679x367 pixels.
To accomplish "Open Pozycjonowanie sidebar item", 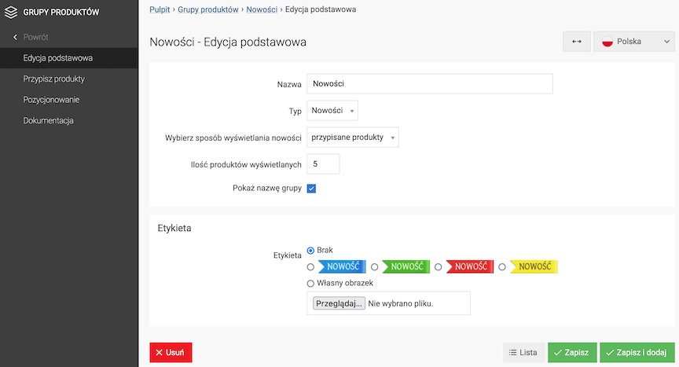I will pos(69,100).
